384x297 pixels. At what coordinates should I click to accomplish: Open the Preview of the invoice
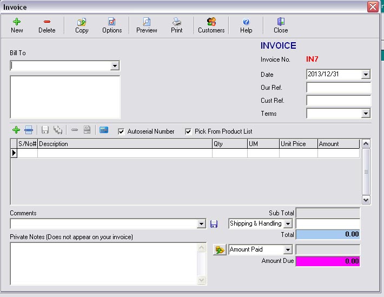point(147,25)
